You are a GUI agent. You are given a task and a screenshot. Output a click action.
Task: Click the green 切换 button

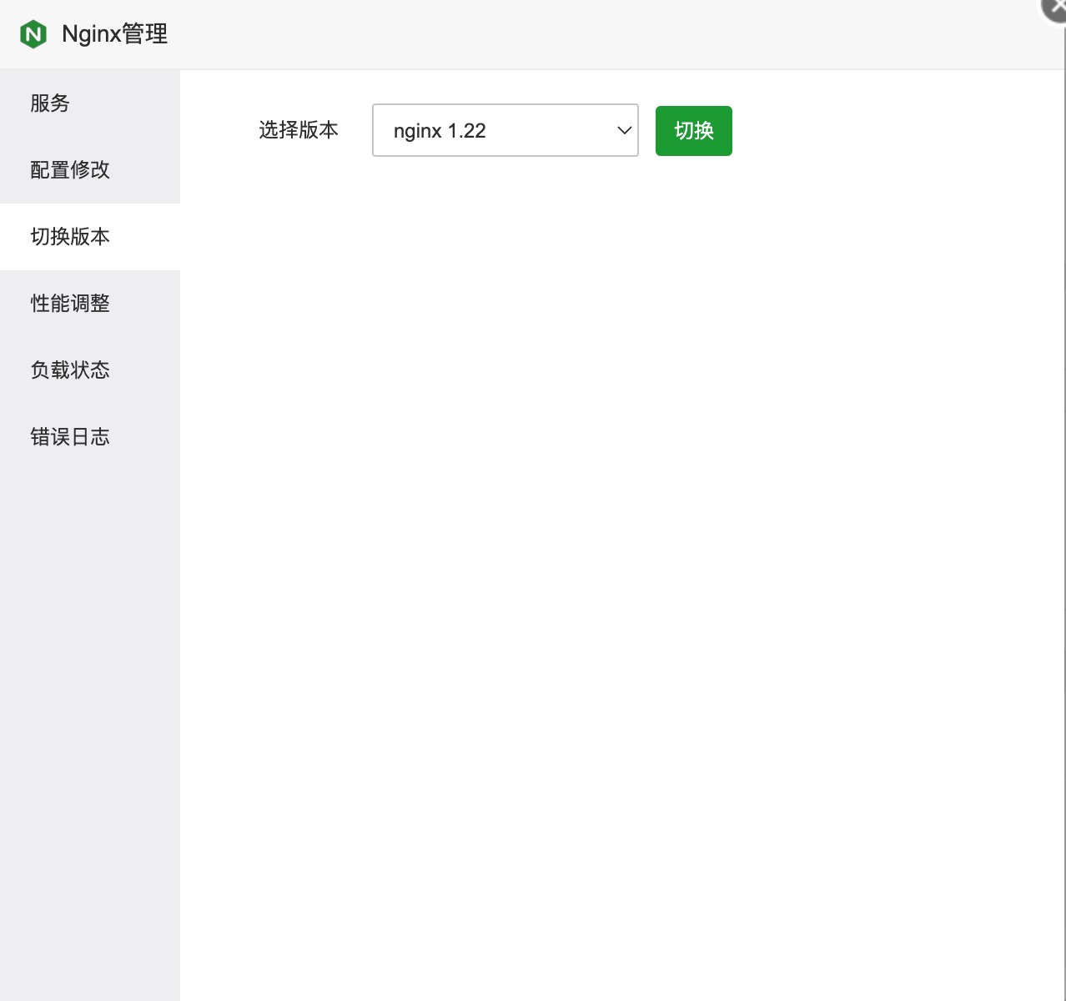pos(694,131)
